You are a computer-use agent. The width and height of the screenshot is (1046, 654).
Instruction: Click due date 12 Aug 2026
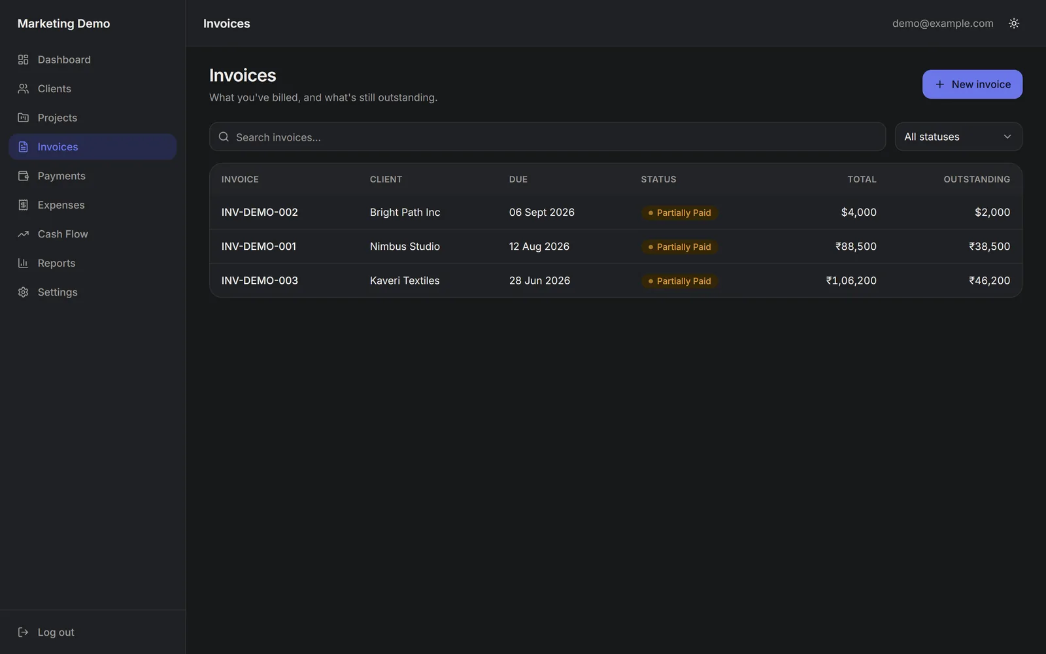[539, 246]
